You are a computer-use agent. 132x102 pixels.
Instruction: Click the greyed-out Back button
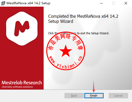[x=74, y=96]
